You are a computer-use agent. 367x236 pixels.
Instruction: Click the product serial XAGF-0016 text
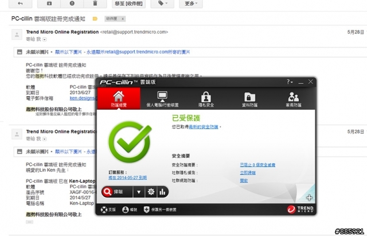(x=83, y=192)
